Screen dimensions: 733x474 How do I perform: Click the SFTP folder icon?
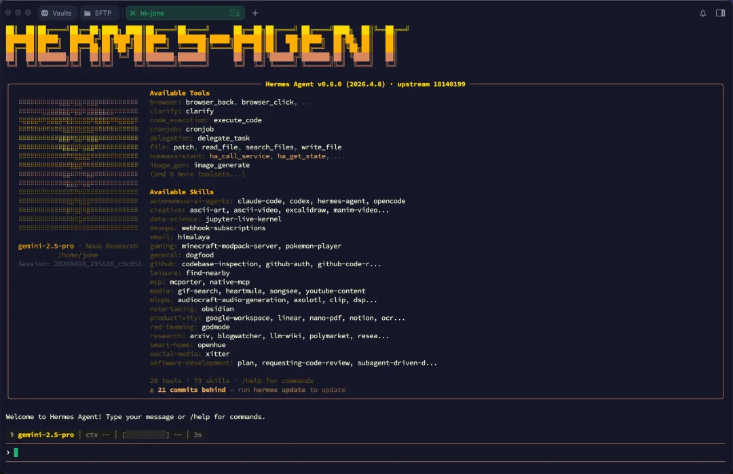coord(88,13)
